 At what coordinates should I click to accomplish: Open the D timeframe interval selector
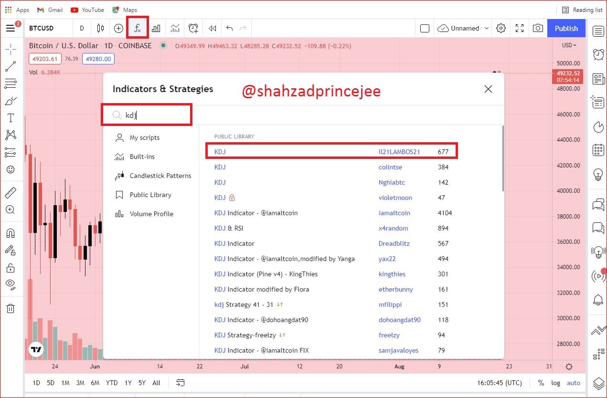(x=82, y=28)
